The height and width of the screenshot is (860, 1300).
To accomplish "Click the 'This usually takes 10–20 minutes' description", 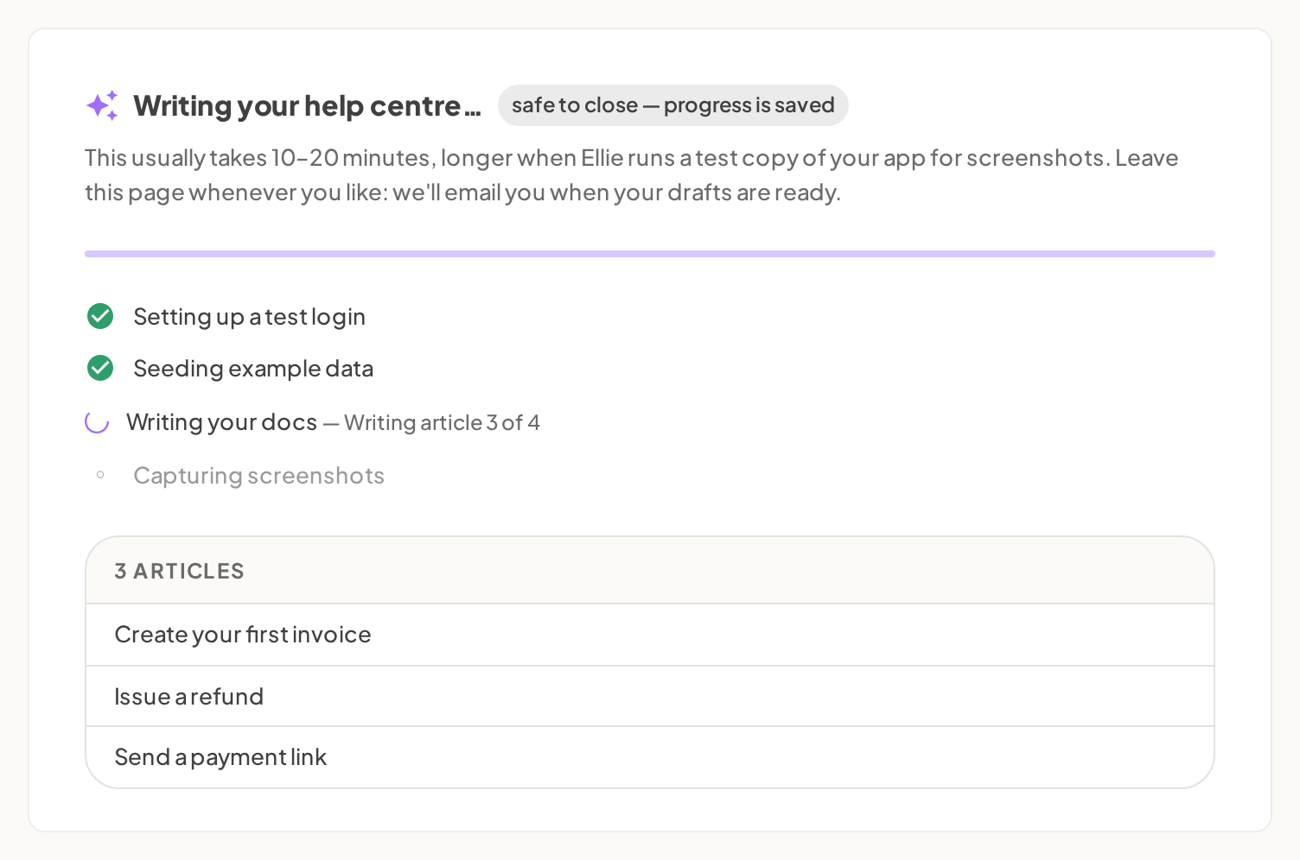I will 632,175.
